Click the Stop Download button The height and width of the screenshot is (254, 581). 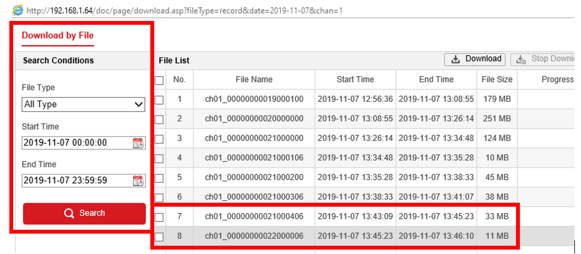(545, 60)
